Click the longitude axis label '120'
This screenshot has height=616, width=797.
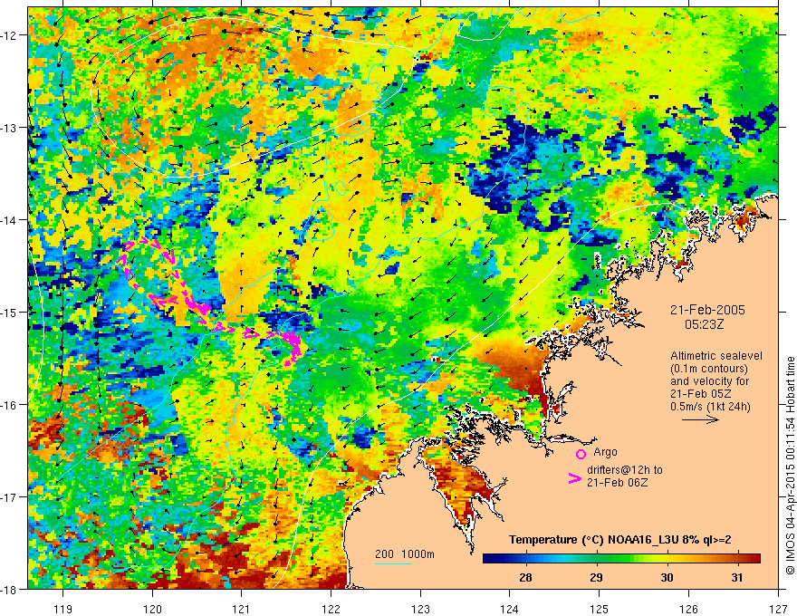pyautogui.click(x=152, y=609)
